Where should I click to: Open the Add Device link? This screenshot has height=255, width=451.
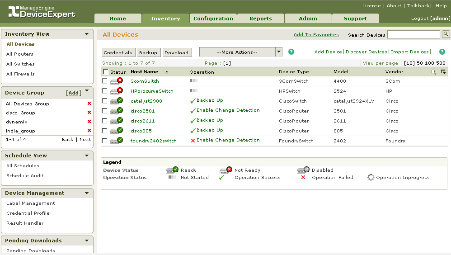point(328,52)
